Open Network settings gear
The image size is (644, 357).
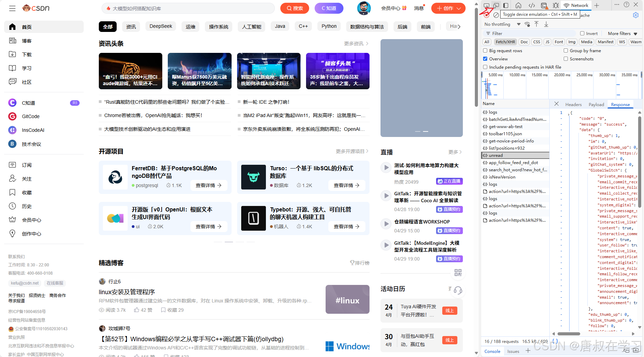click(636, 15)
